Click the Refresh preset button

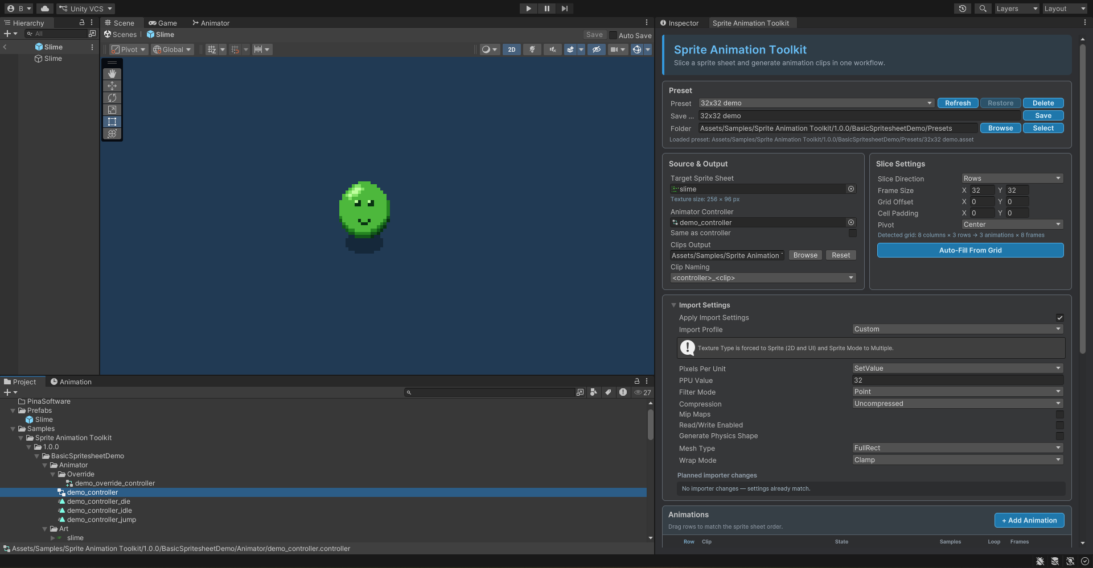click(x=958, y=103)
